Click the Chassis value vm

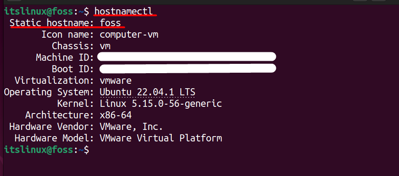pyautogui.click(x=105, y=47)
